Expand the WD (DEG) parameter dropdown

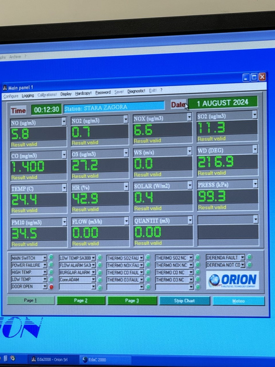(255, 149)
